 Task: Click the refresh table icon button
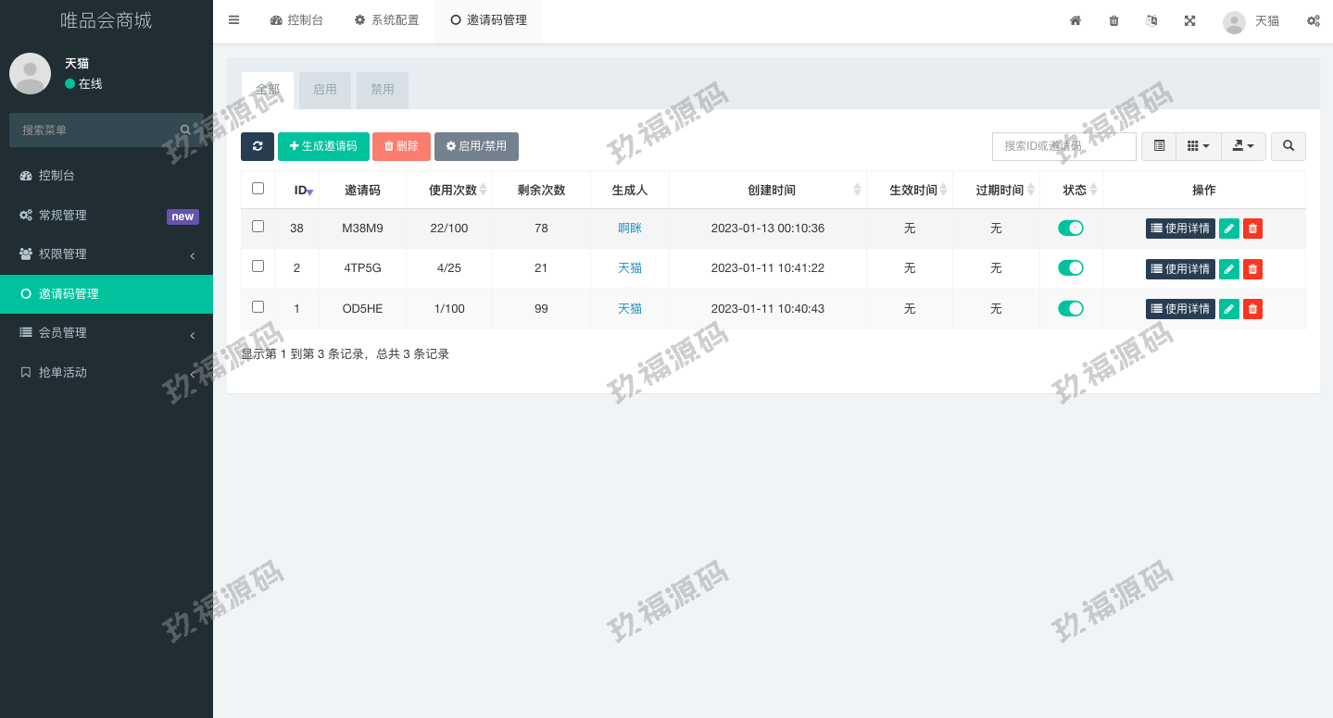coord(258,146)
